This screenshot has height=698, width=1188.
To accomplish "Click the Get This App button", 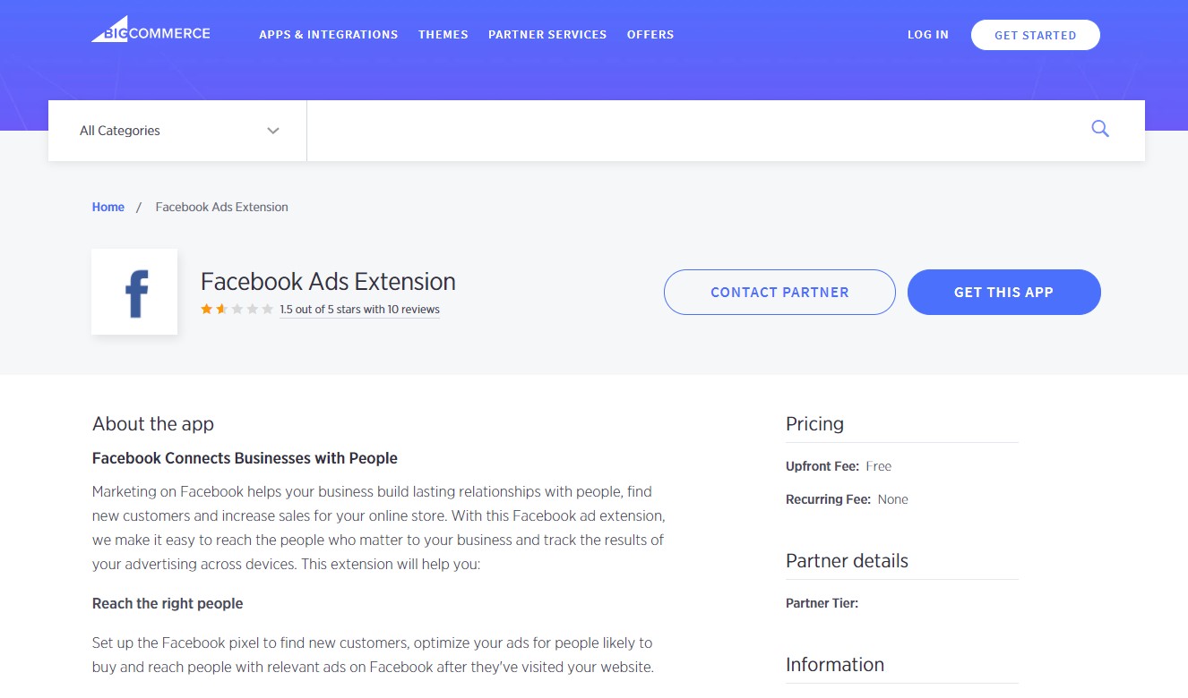I will pos(1004,292).
